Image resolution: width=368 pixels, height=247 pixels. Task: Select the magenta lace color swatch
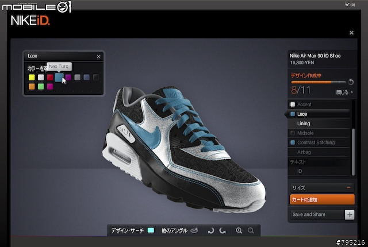(50, 87)
